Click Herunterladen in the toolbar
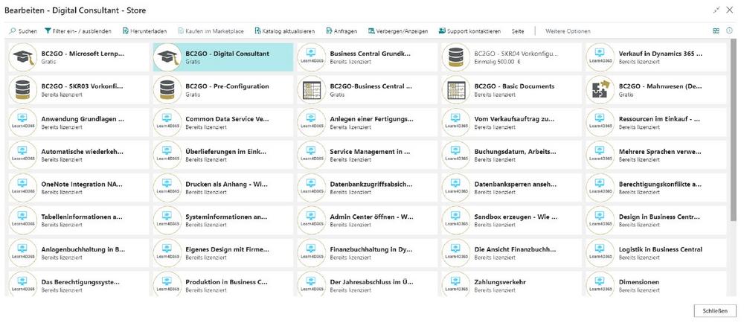Image resolution: width=744 pixels, height=323 pixels. coord(144,31)
